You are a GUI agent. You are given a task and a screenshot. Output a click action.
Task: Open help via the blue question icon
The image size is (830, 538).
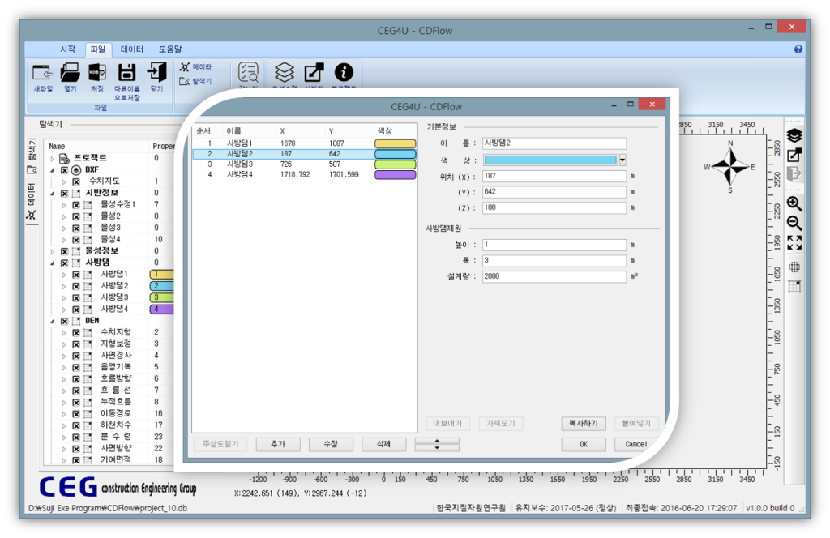click(x=798, y=49)
